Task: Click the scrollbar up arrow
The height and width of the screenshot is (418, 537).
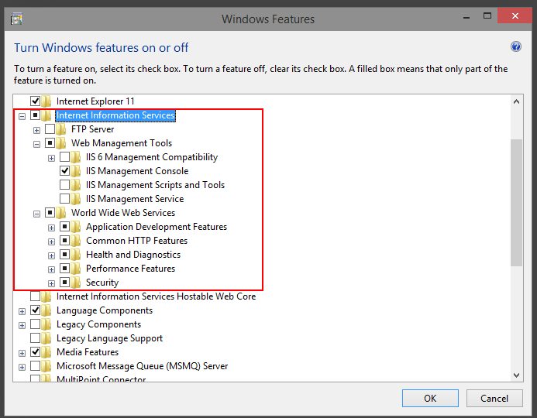Action: (x=516, y=101)
